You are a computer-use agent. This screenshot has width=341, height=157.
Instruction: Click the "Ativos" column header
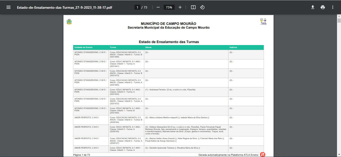[186, 47]
